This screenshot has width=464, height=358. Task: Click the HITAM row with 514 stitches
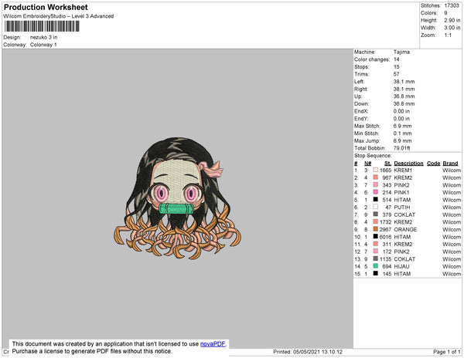[408, 200]
